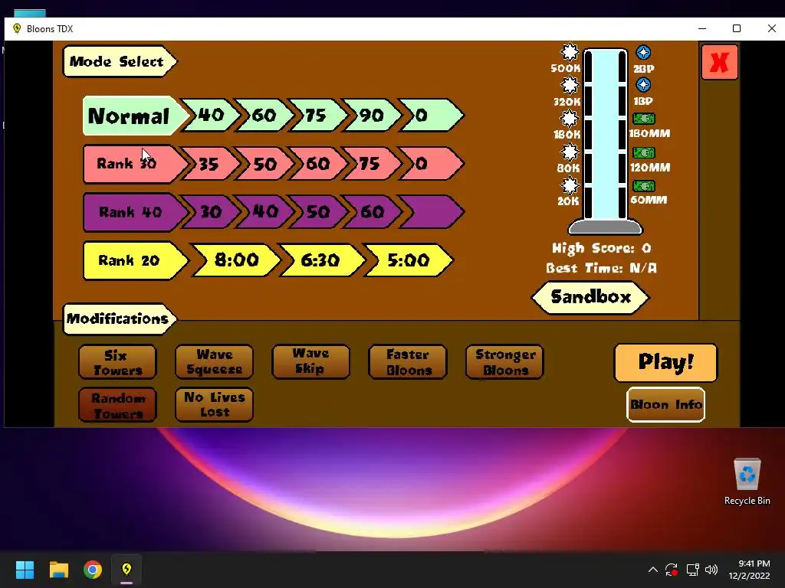Open the volume control in tray
This screenshot has width=785, height=588.
[x=711, y=570]
